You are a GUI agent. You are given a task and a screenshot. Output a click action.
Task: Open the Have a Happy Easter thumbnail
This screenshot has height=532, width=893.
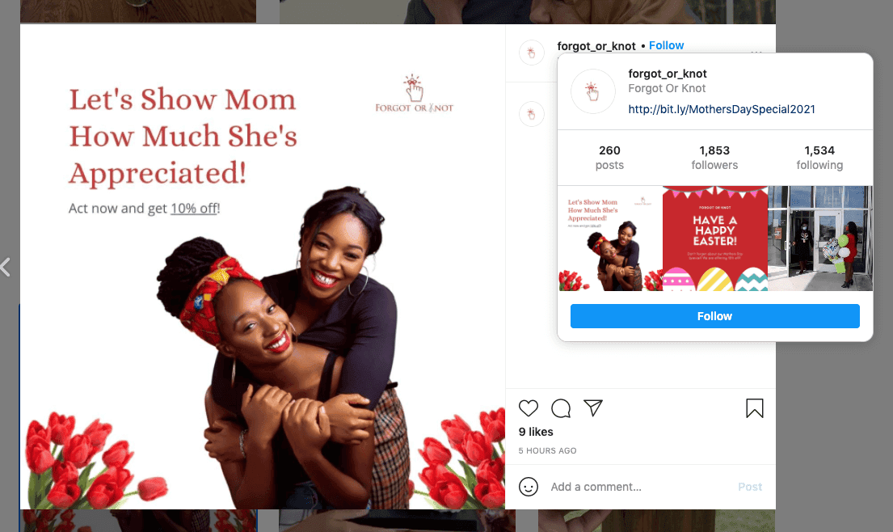point(714,238)
